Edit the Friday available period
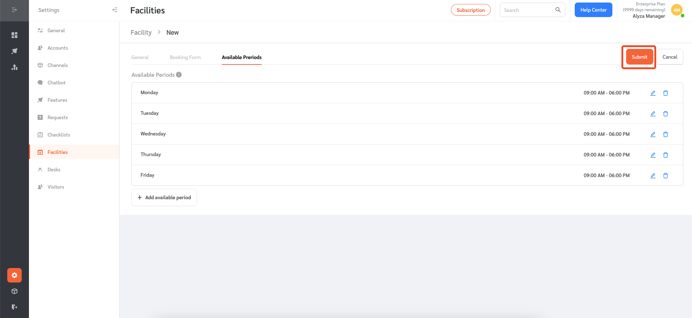The height and width of the screenshot is (318, 692). (x=653, y=176)
